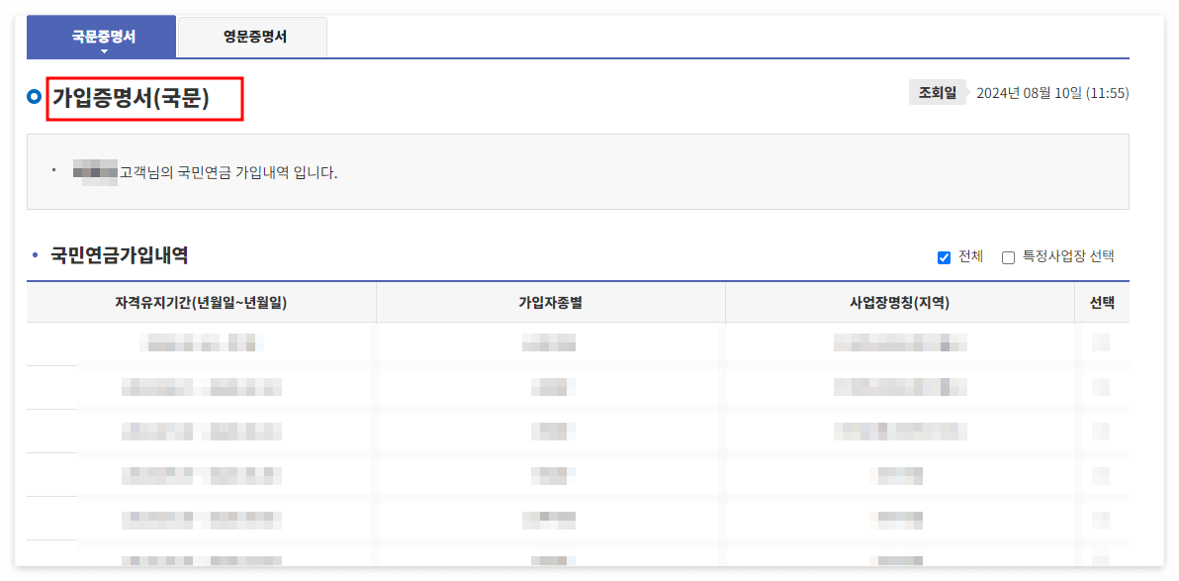1179x581 pixels.
Task: Click the first row's 가입자종별 entry
Action: [551, 344]
